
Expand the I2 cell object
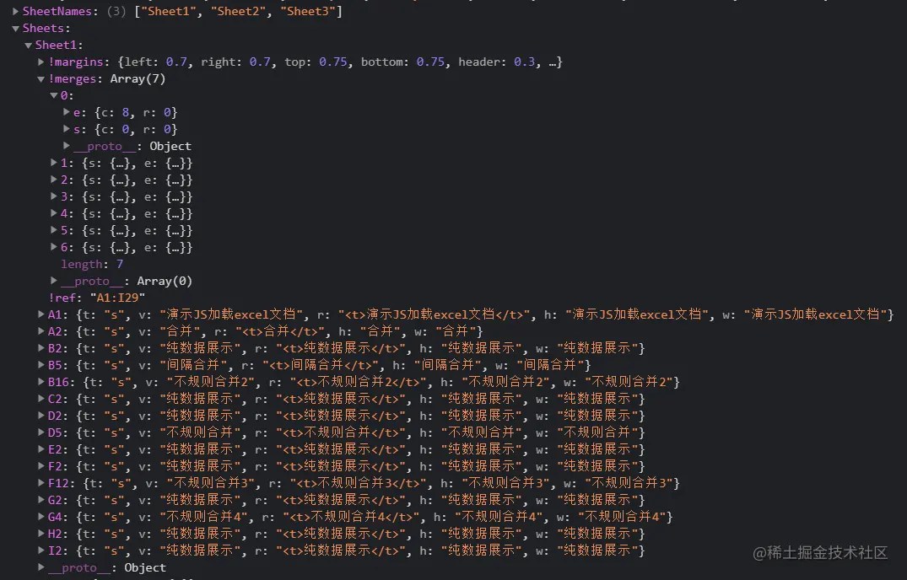[40, 550]
